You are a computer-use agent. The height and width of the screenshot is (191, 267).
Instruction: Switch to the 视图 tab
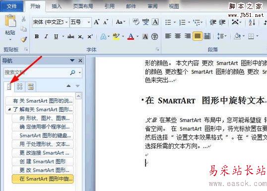click(174, 6)
